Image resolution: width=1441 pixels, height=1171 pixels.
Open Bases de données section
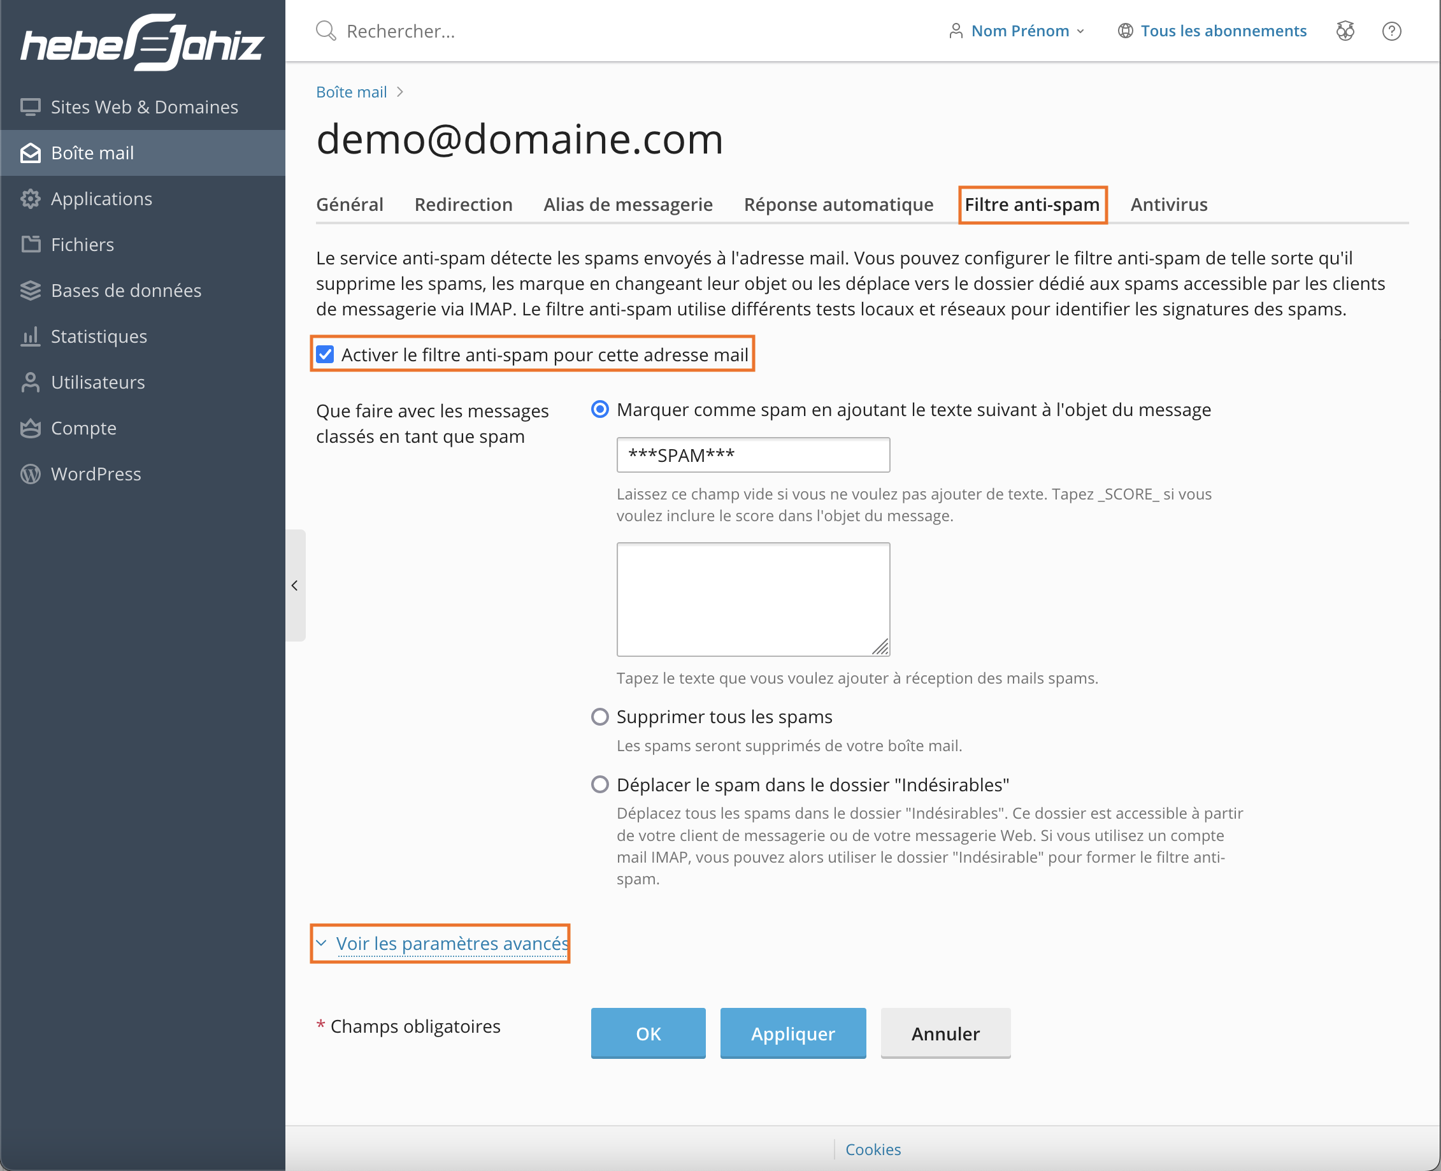(142, 290)
